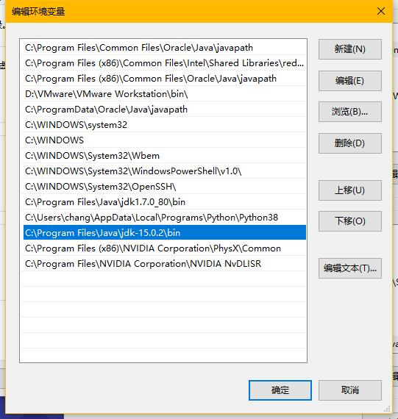398x419 pixels.
Task: Open the 浏览(B)... browse dialog
Action: coord(350,112)
